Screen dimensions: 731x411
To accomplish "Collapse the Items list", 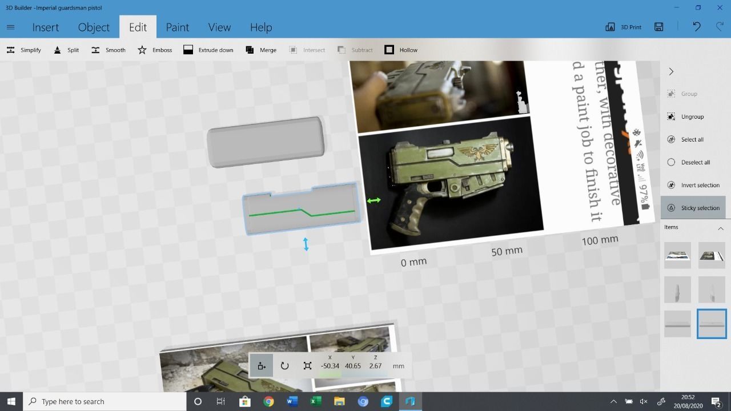I will (720, 228).
